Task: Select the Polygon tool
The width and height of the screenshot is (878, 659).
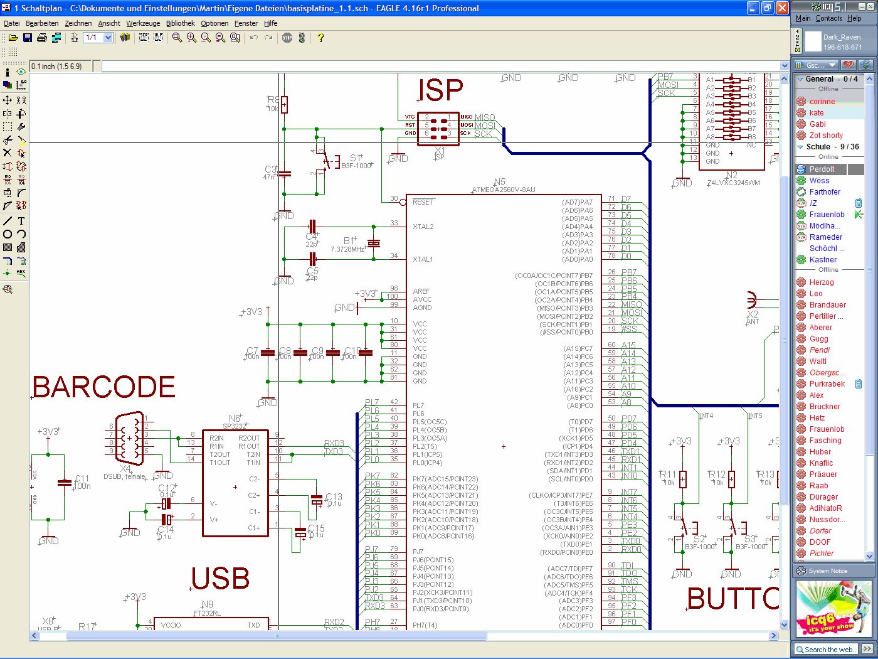Action: click(x=21, y=247)
